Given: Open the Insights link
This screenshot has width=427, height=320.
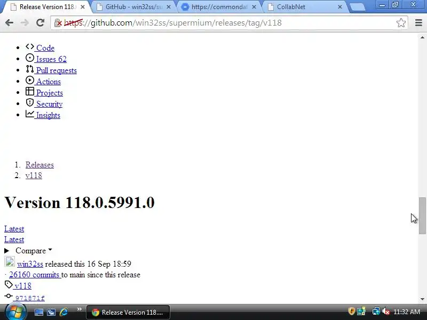Looking at the screenshot, I should coord(48,115).
